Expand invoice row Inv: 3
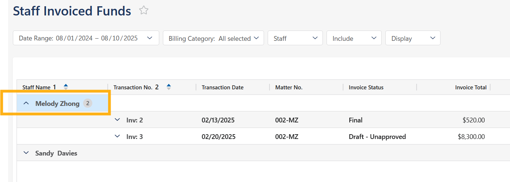510x182 pixels. (117, 136)
